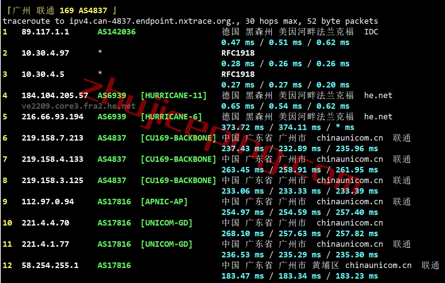The width and height of the screenshot is (445, 283).
Task: Select latency 254.97 ms in hop 9
Action: [x=243, y=212]
